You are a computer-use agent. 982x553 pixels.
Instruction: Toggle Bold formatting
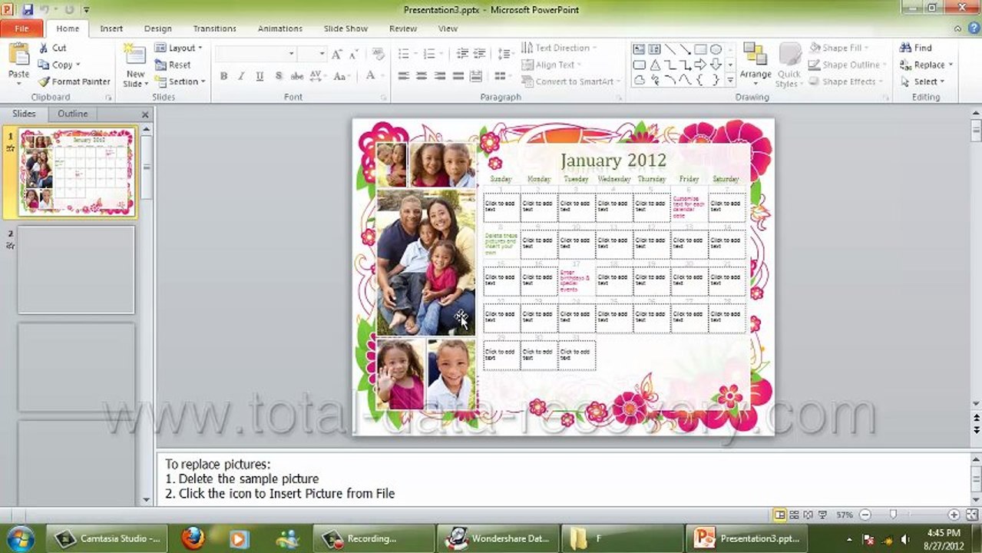223,76
